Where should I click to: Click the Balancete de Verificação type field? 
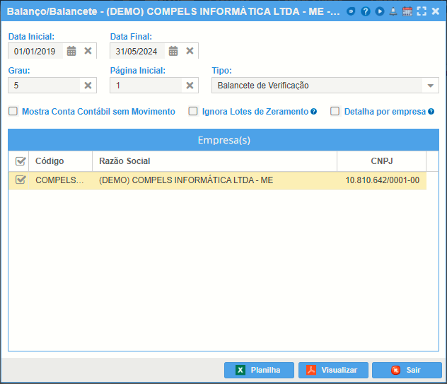tap(317, 86)
